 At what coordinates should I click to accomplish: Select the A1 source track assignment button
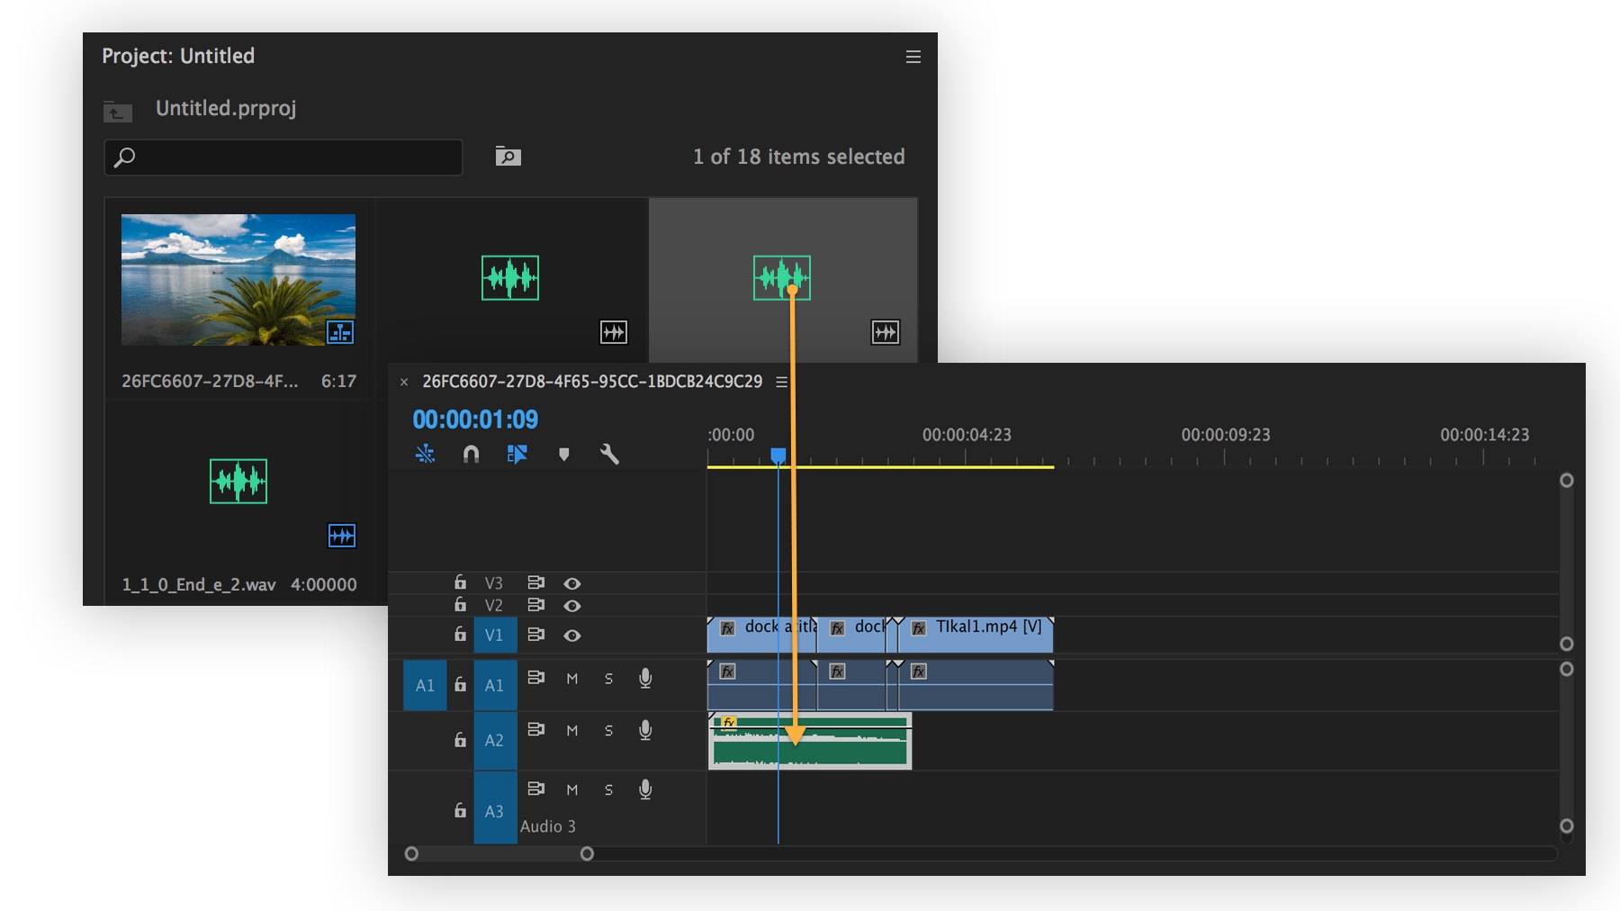point(424,684)
